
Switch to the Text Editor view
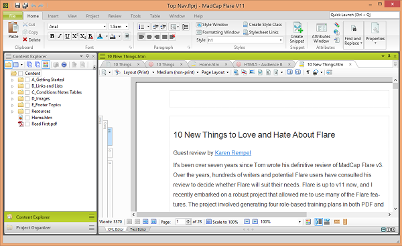[x=138, y=229]
